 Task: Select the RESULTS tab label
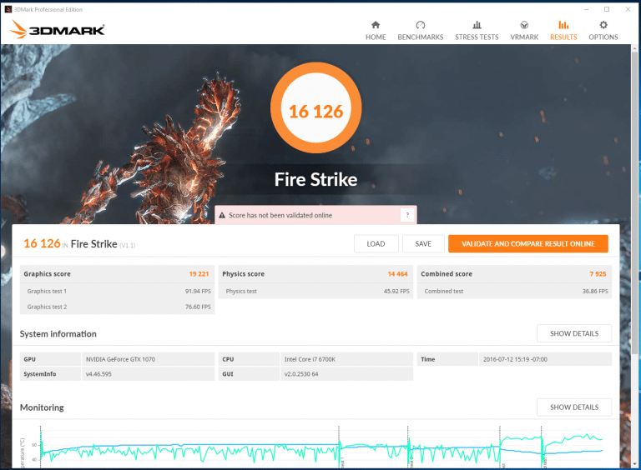pyautogui.click(x=563, y=37)
